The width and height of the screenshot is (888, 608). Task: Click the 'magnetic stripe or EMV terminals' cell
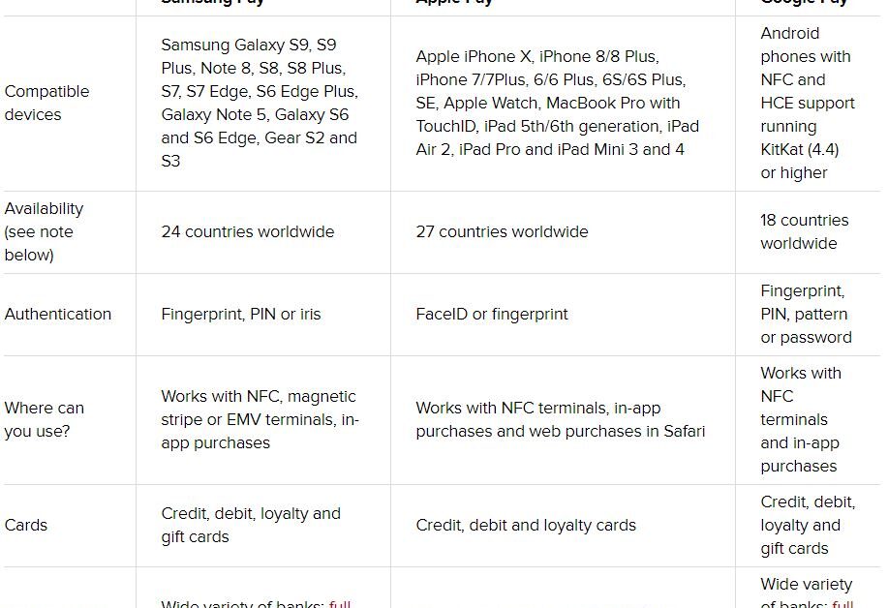point(260,419)
